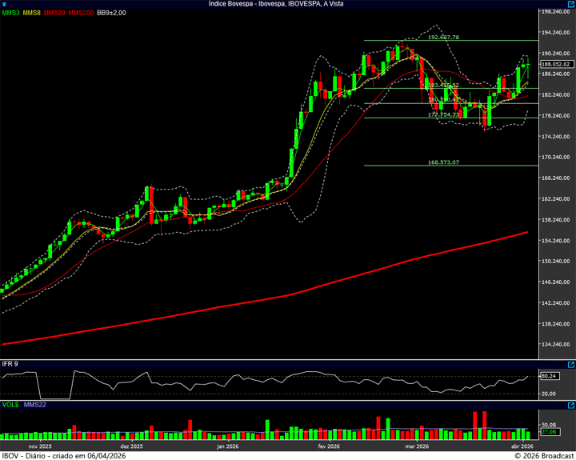Viewport: 576px width, 460px height.
Task: Select the MMS3 moving average label
Action: pyautogui.click(x=10, y=13)
